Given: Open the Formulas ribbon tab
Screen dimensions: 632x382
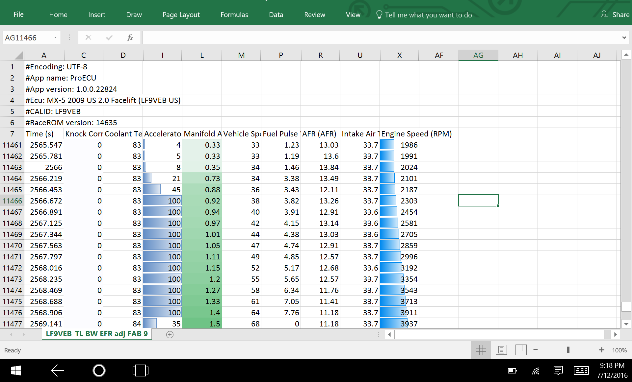Looking at the screenshot, I should click(234, 15).
